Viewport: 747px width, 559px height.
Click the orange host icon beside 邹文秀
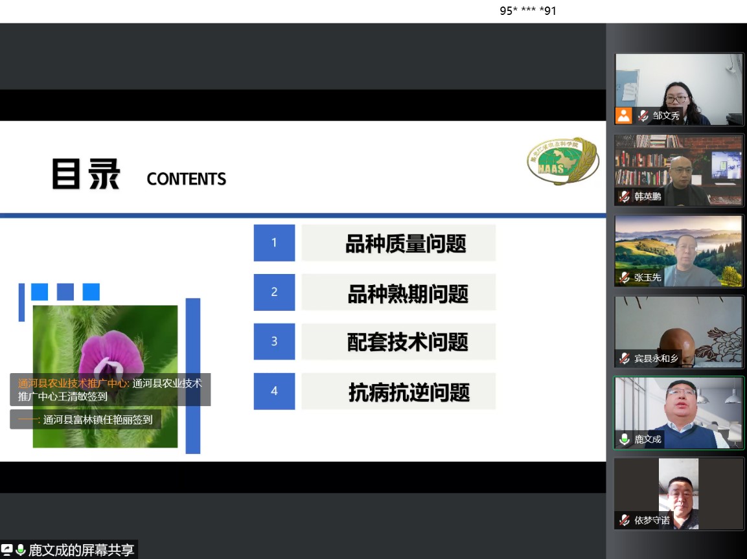pos(623,116)
